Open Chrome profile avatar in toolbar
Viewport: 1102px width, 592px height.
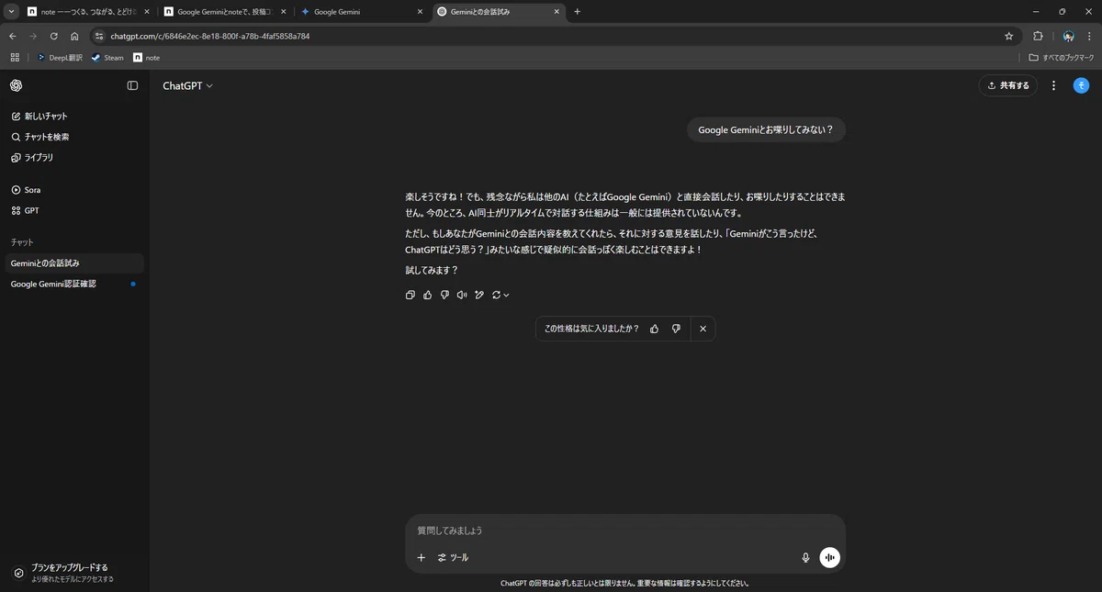tap(1068, 36)
